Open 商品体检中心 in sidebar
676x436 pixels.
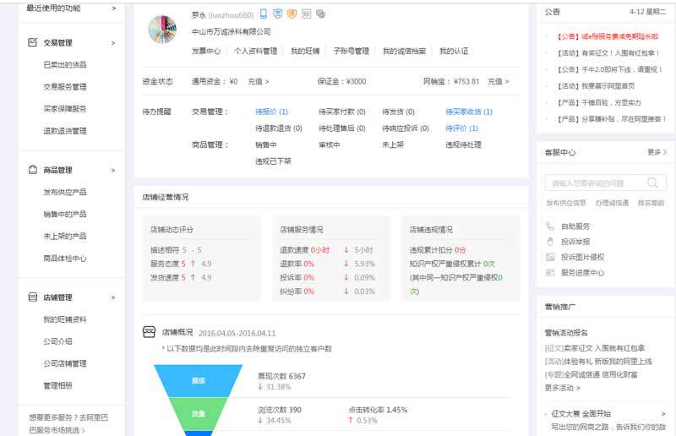coord(65,259)
